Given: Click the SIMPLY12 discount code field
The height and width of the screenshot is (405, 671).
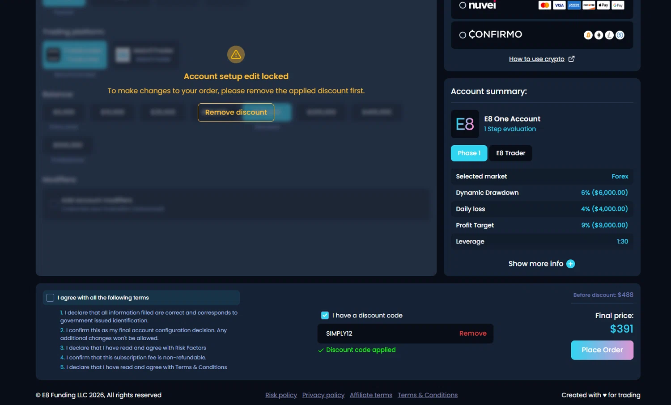Looking at the screenshot, I should coord(405,333).
